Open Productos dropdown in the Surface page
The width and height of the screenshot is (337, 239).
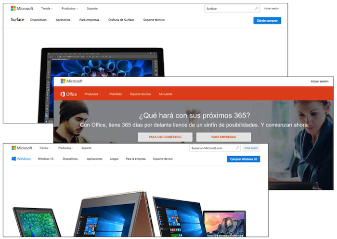(x=70, y=8)
